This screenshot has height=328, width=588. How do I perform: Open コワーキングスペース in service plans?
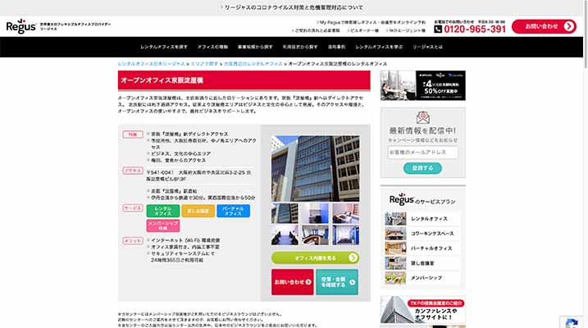[x=422, y=234]
